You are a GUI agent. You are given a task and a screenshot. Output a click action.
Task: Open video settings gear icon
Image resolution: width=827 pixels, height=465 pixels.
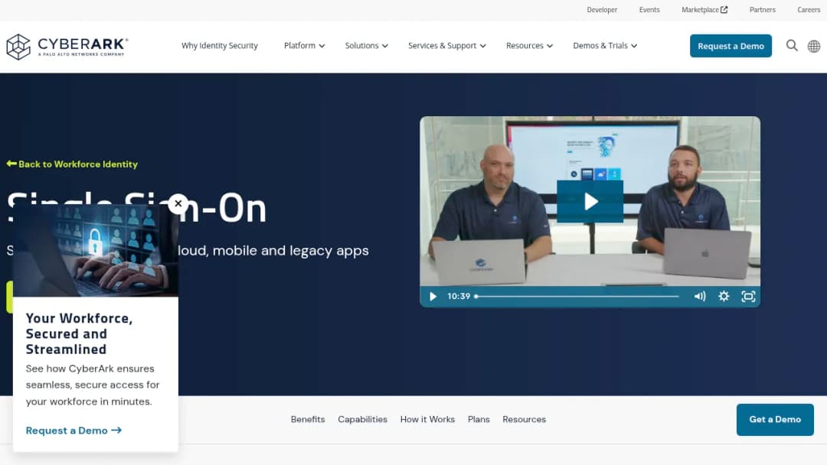point(724,297)
